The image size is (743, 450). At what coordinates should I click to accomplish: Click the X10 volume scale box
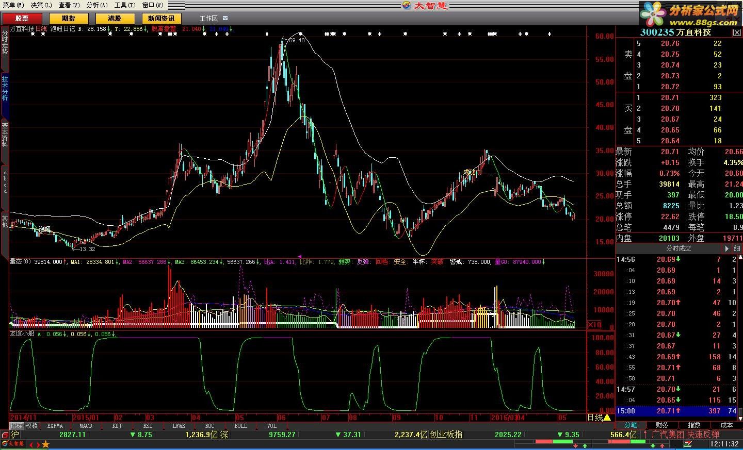point(594,325)
